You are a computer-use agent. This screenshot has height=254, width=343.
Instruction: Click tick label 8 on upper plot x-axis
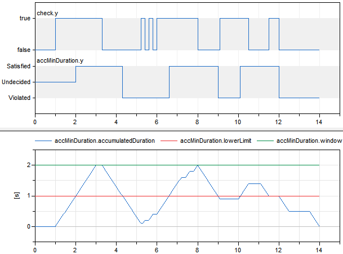198,121
